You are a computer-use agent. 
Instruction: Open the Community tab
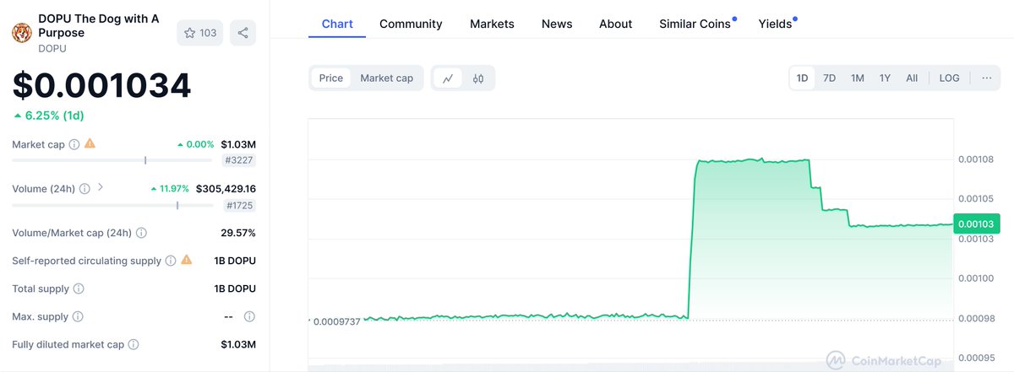411,24
